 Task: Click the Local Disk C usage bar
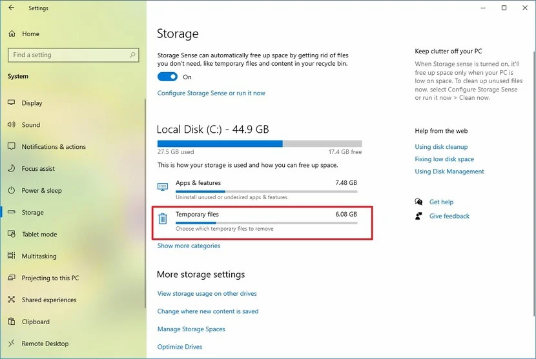click(260, 144)
